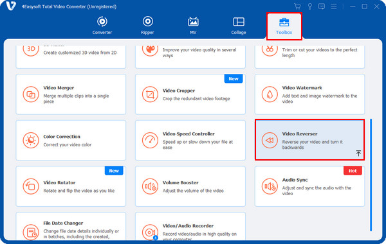Select the Toolbox tab
386x244 pixels.
coord(284,26)
